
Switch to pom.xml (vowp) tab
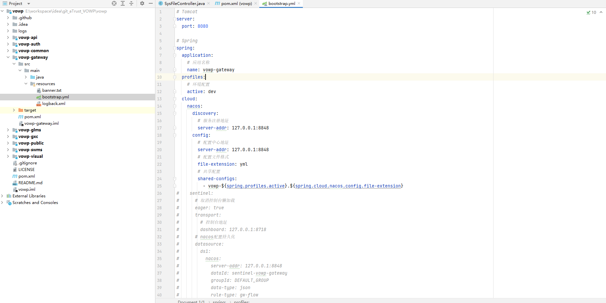tap(237, 4)
